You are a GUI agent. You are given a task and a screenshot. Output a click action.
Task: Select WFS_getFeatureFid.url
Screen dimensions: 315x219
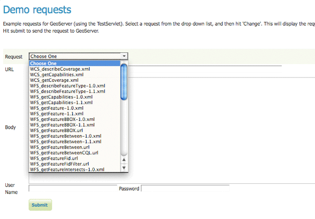(x=75, y=159)
